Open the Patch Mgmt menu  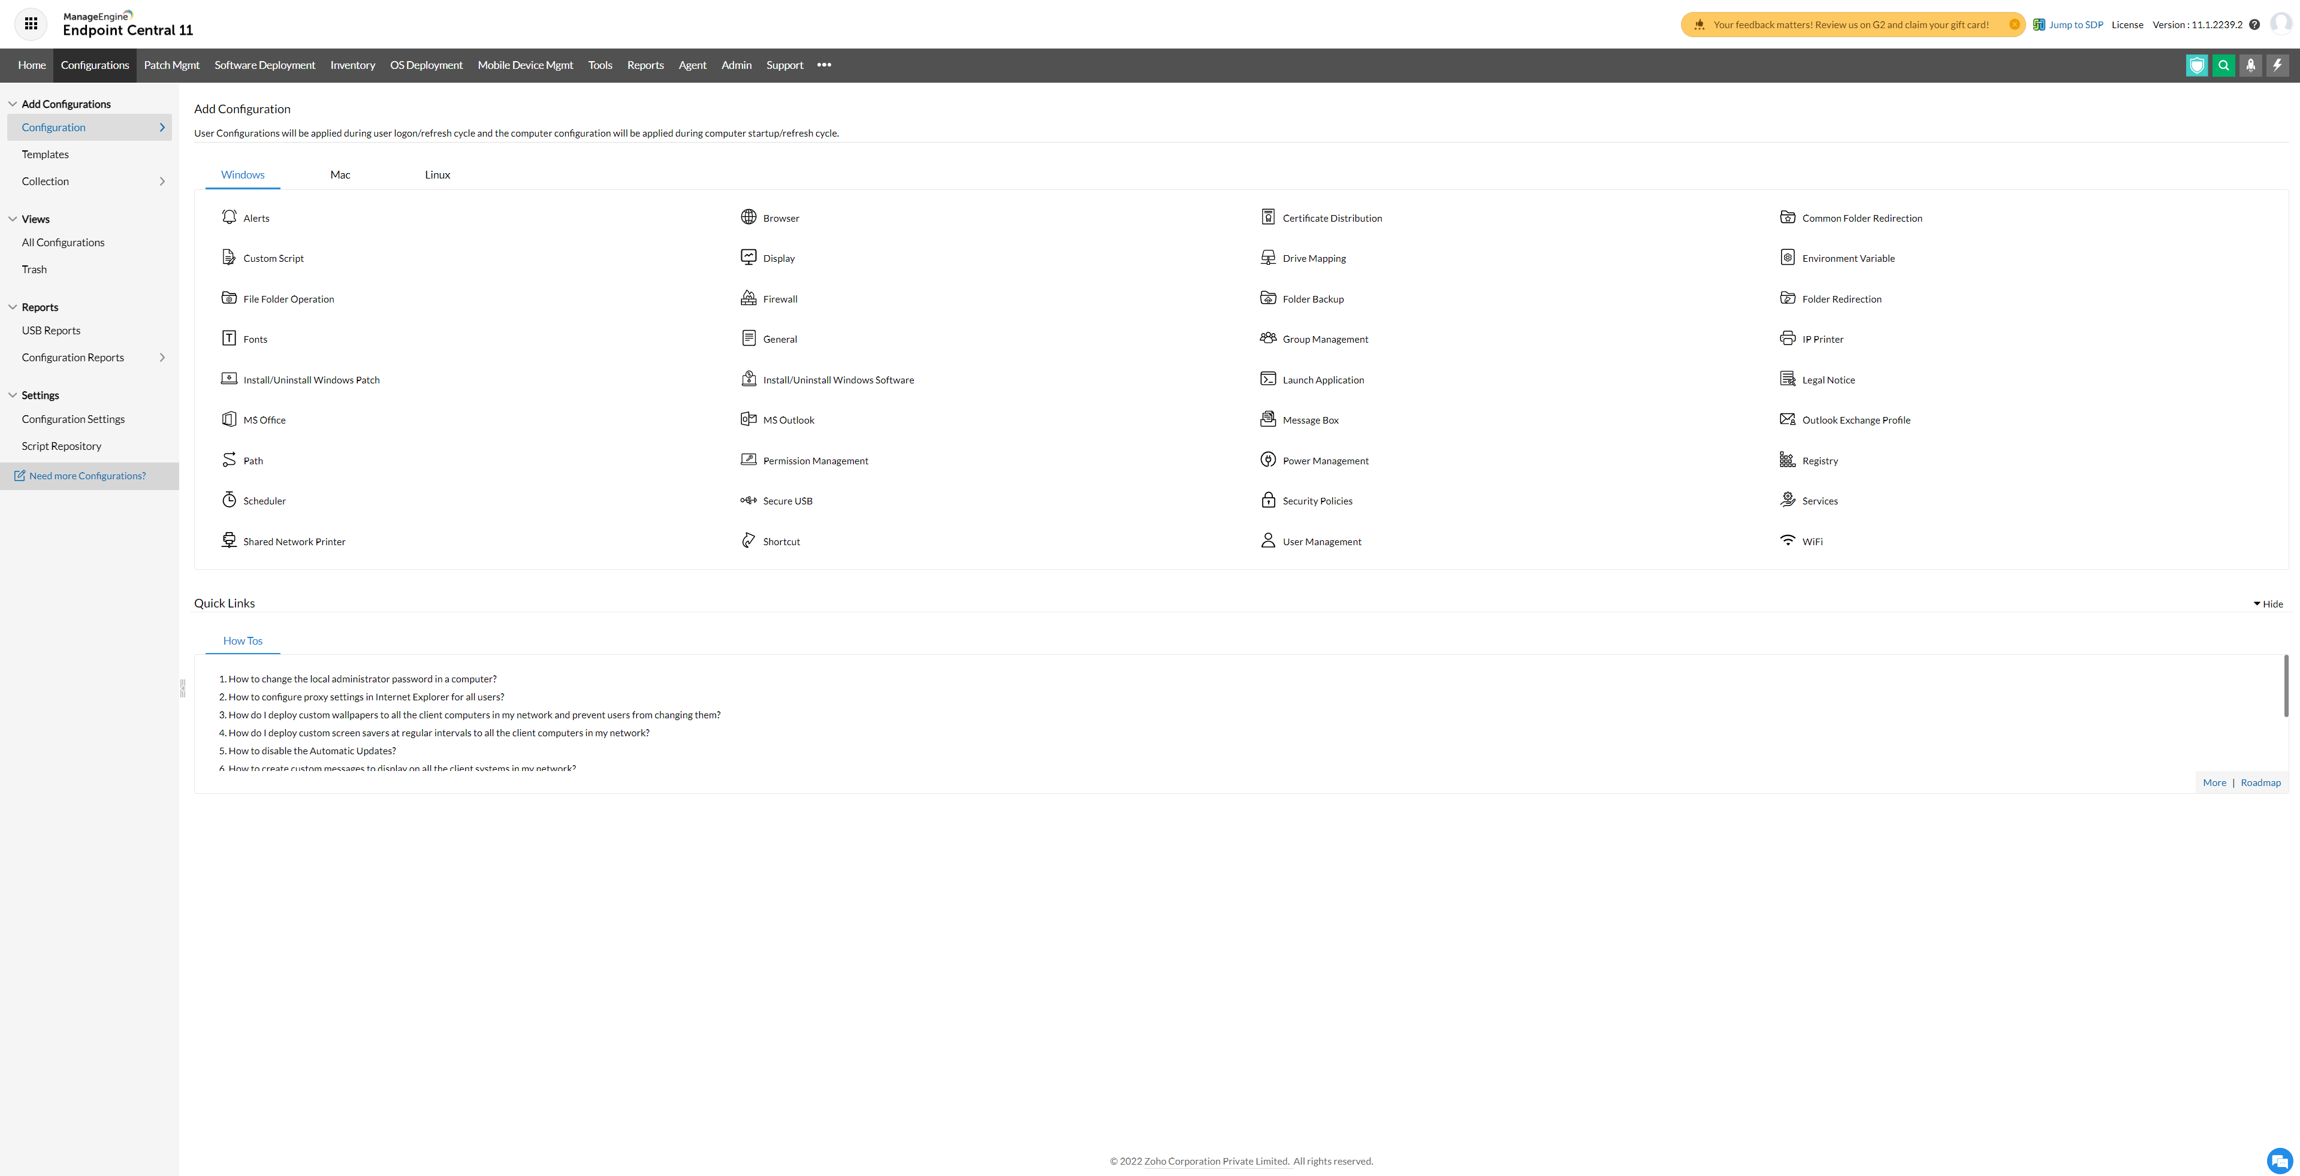point(171,65)
